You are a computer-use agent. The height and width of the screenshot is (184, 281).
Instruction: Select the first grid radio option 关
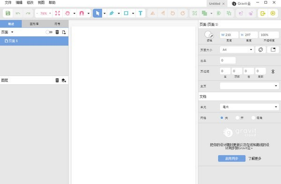pos(222,118)
